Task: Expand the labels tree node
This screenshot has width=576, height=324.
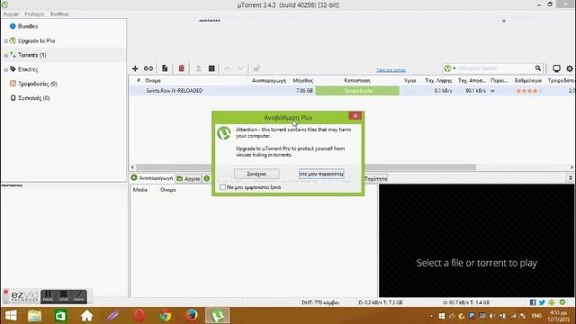Action: pos(6,69)
